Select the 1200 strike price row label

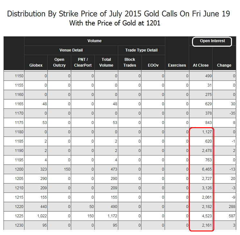[19, 169]
